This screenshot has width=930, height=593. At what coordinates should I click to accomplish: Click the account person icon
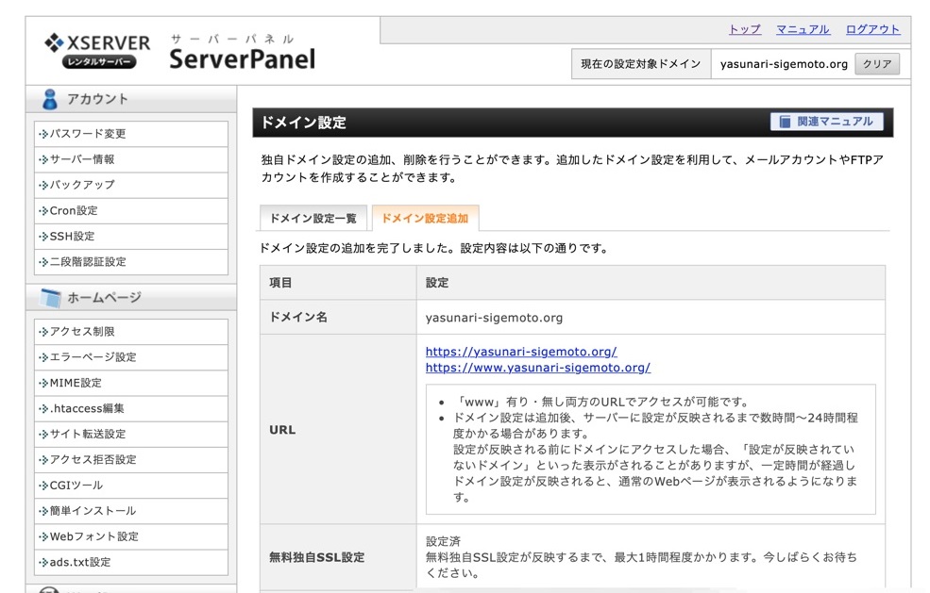pos(50,99)
